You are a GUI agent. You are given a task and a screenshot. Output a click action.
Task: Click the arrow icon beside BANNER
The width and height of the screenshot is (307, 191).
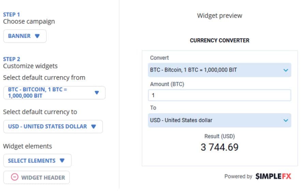pyautogui.click(x=38, y=36)
